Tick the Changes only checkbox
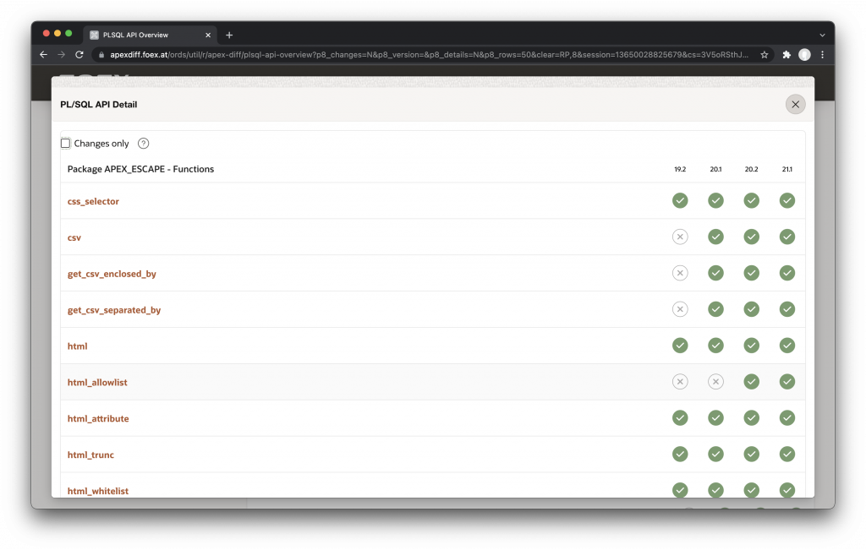 click(x=65, y=144)
